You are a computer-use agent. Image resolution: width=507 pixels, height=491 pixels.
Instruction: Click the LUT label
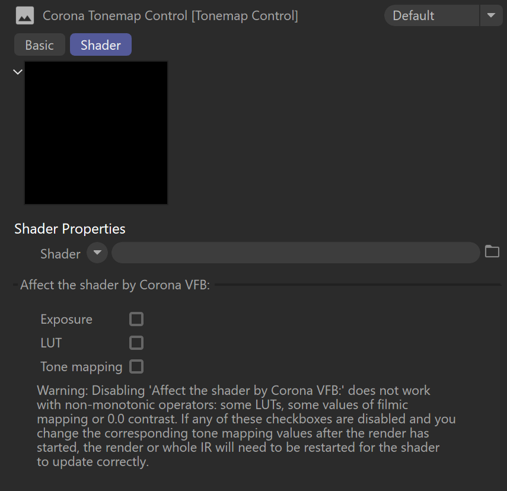(51, 343)
